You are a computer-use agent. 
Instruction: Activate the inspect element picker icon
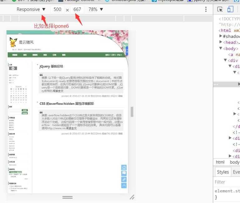pos(220,9)
